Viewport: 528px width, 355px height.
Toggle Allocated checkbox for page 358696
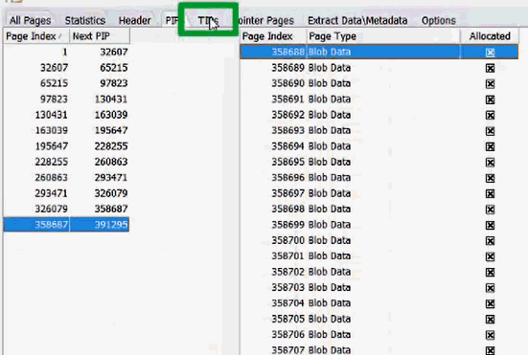[490, 178]
